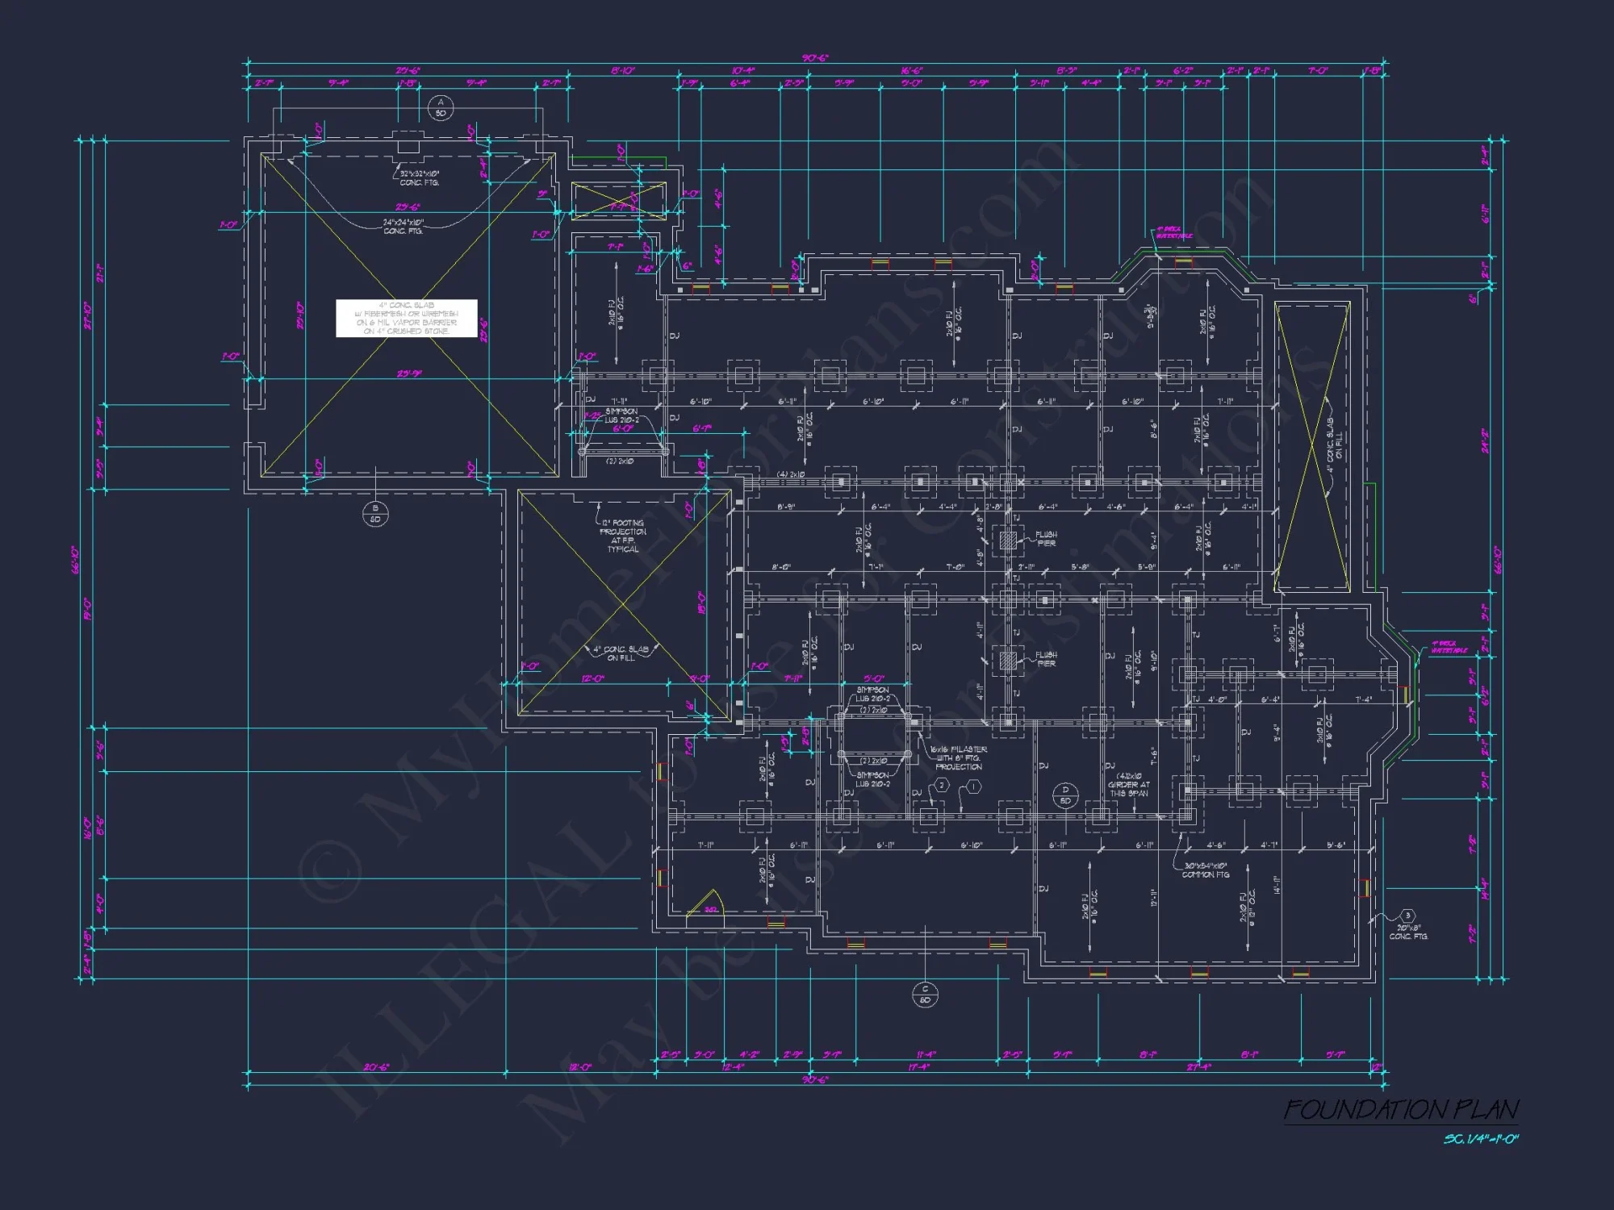
Task: Select hexagonal detail marker 1
Action: (974, 786)
